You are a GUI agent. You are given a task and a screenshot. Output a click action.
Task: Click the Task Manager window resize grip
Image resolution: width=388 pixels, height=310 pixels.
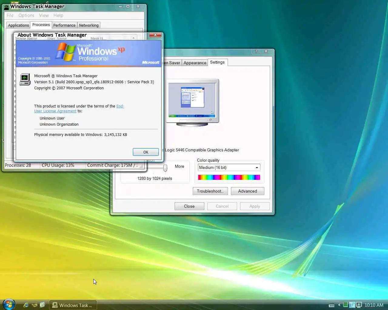pos(141,166)
